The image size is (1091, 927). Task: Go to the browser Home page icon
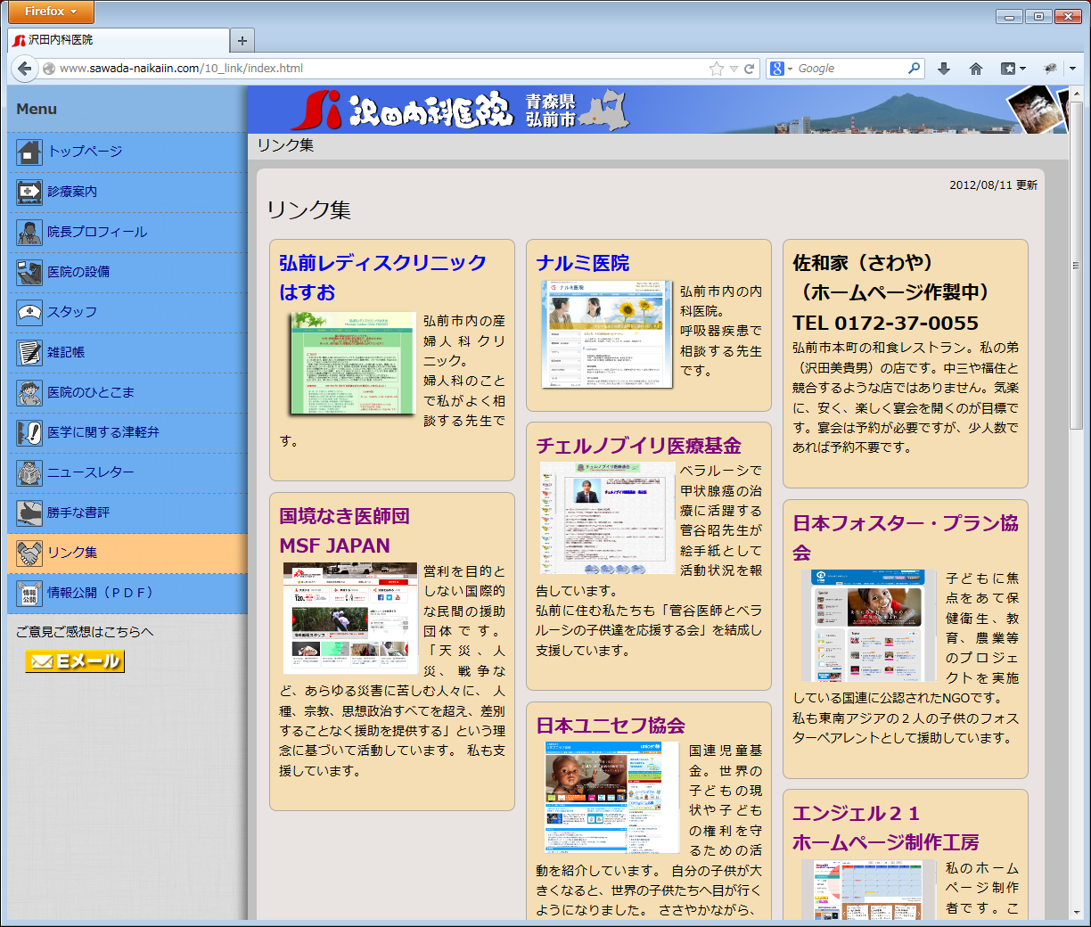[976, 69]
